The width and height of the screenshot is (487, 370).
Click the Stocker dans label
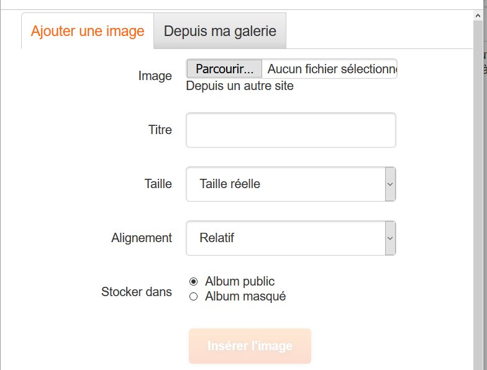137,292
